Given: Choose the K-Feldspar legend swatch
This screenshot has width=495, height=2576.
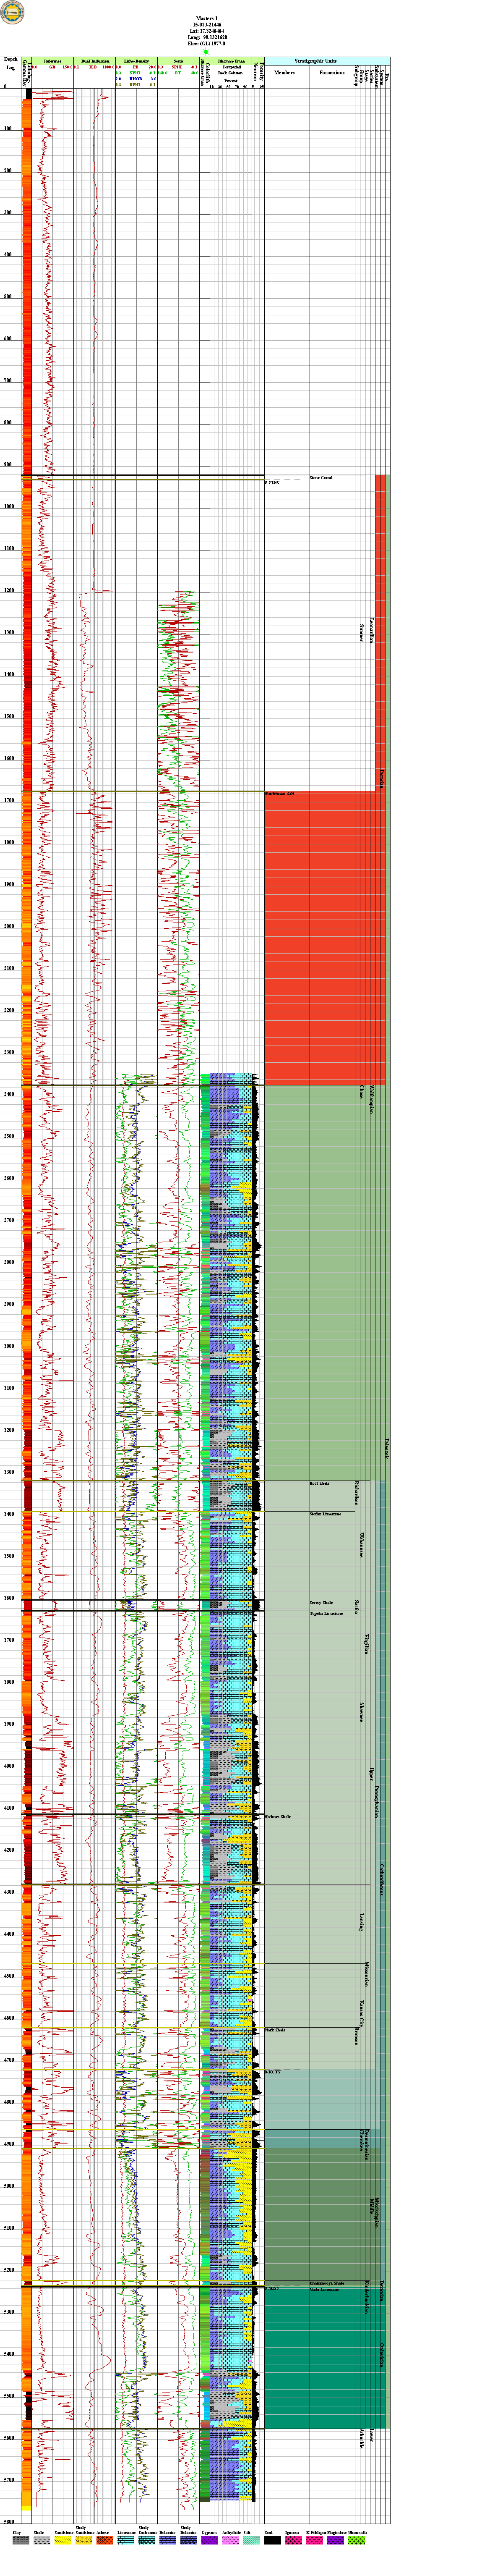Looking at the screenshot, I should coord(314,2539).
